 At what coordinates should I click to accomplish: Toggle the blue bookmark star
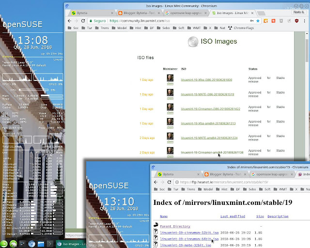pos(258,21)
